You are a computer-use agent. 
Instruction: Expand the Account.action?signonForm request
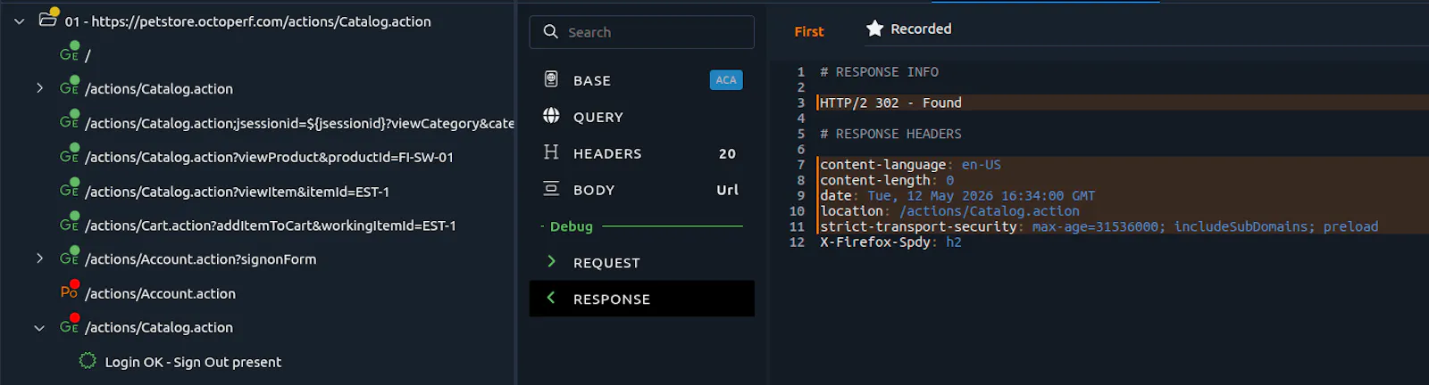coord(39,258)
